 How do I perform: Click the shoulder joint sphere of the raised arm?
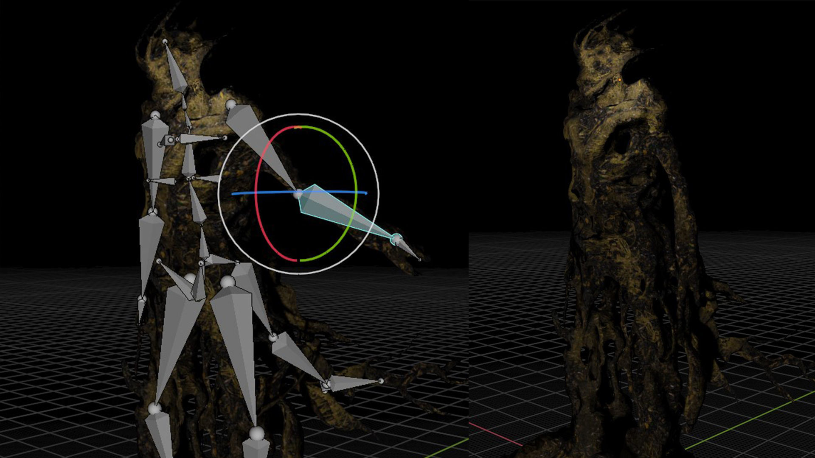click(x=230, y=104)
